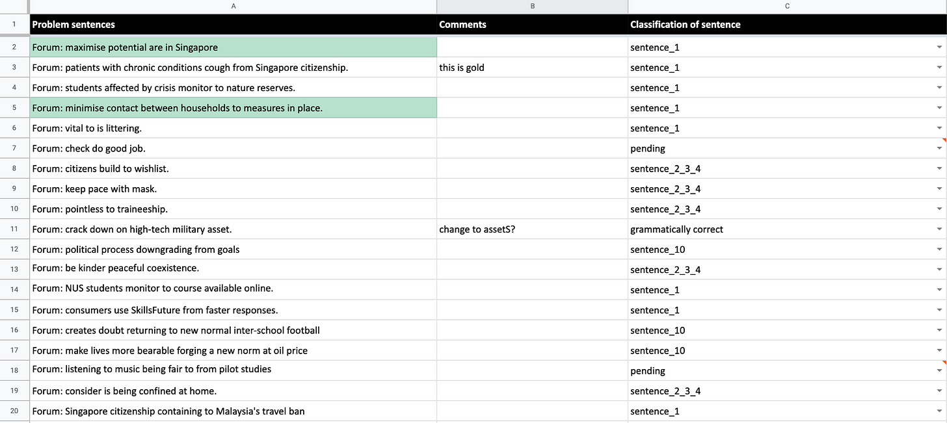This screenshot has width=947, height=423.
Task: Select column B header
Action: [532, 6]
